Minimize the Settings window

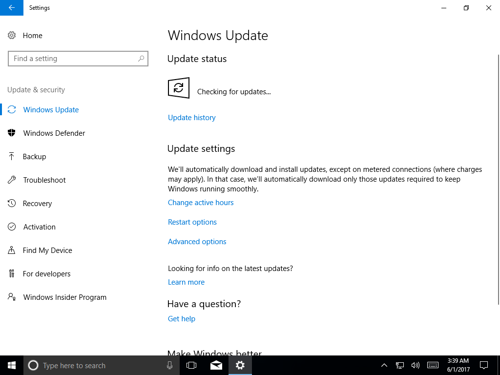(444, 8)
